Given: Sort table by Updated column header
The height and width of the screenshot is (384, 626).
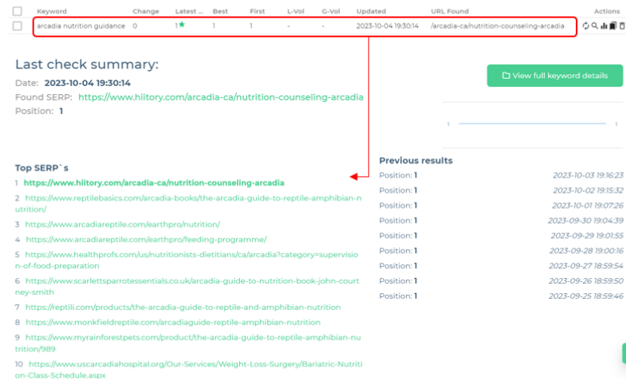Looking at the screenshot, I should coord(371,11).
